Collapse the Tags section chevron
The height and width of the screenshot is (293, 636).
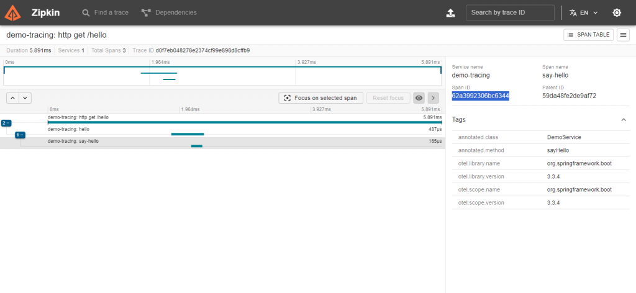[x=624, y=120]
